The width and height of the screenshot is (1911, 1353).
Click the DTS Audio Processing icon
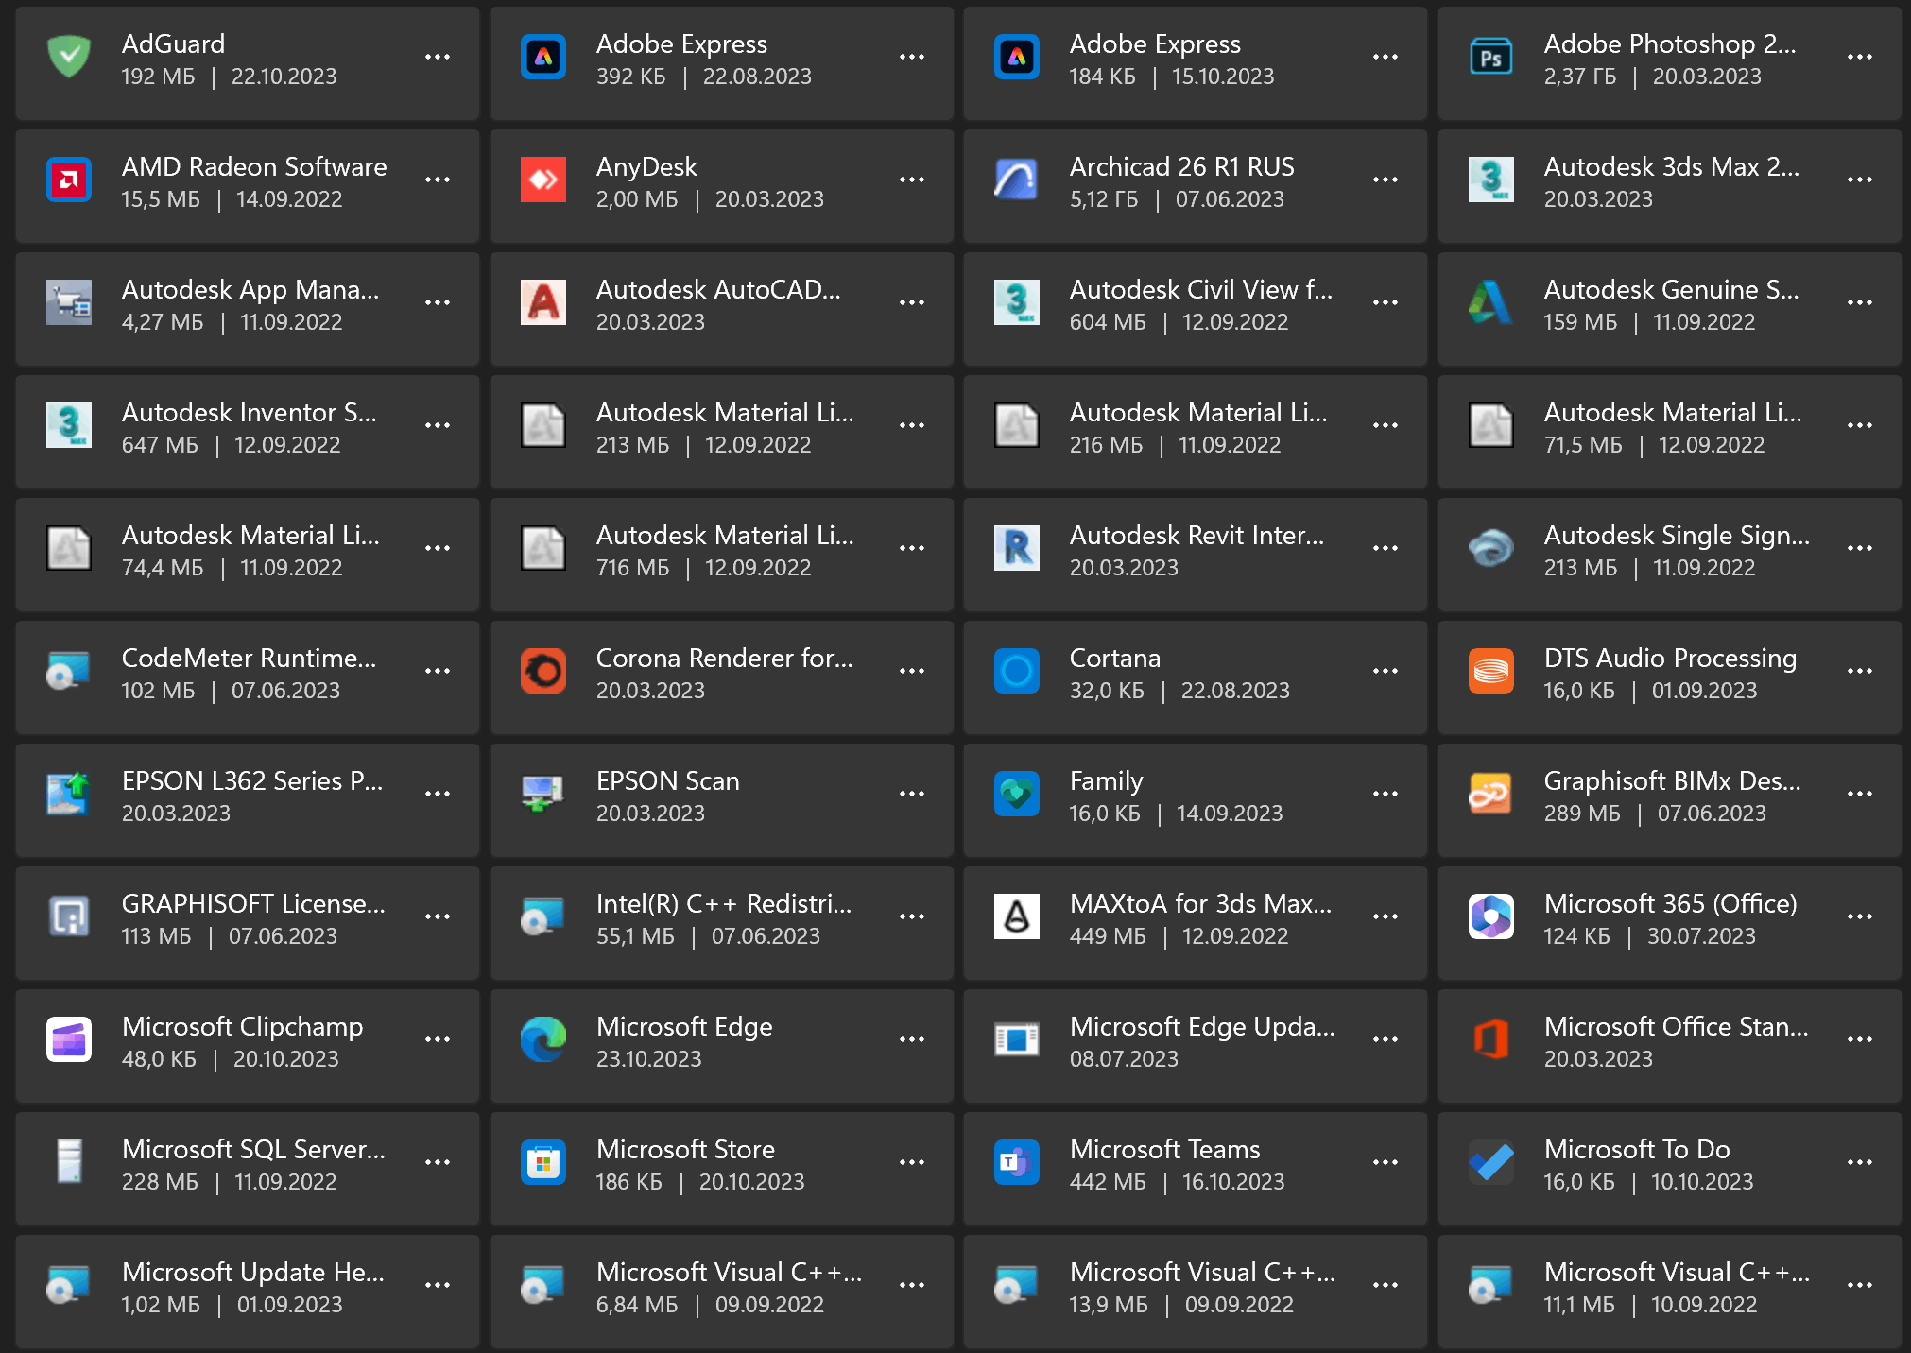coord(1491,672)
